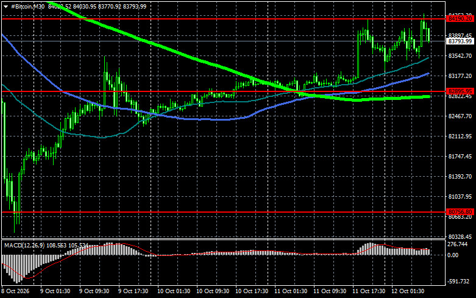Click the 81747.45 price axis value
476x298 pixels.
[460, 156]
